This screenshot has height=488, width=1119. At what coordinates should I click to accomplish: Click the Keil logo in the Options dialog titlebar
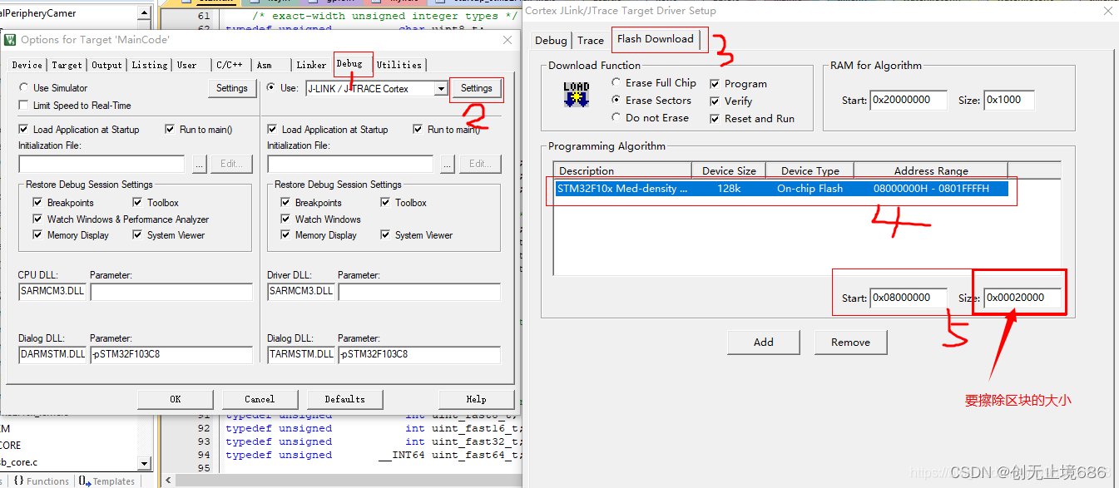point(11,40)
